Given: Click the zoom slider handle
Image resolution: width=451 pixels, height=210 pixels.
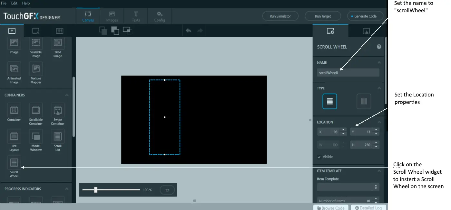Looking at the screenshot, I should pos(96,190).
